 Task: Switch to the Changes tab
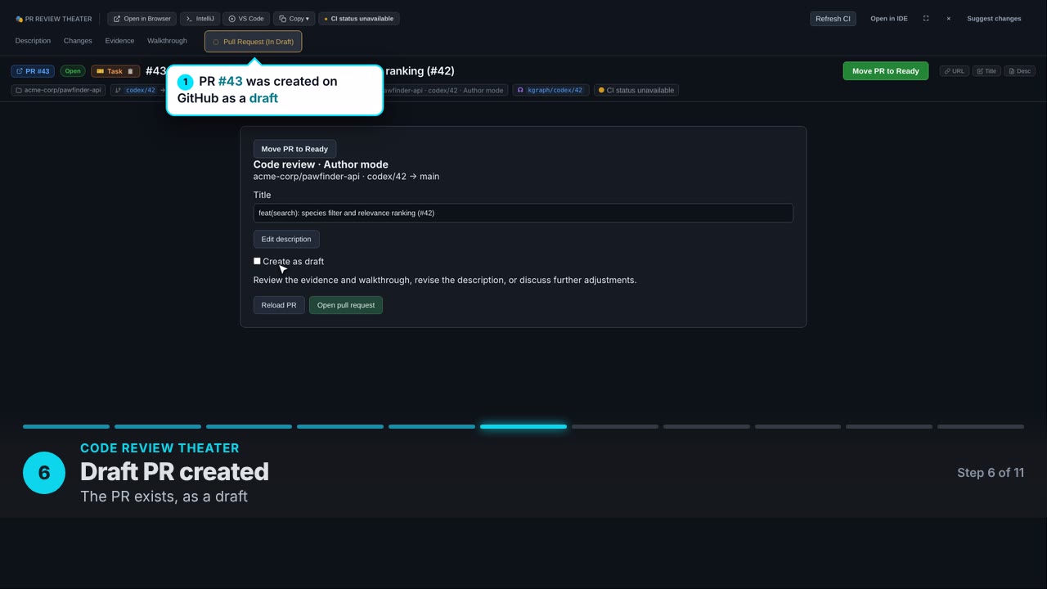pos(78,41)
